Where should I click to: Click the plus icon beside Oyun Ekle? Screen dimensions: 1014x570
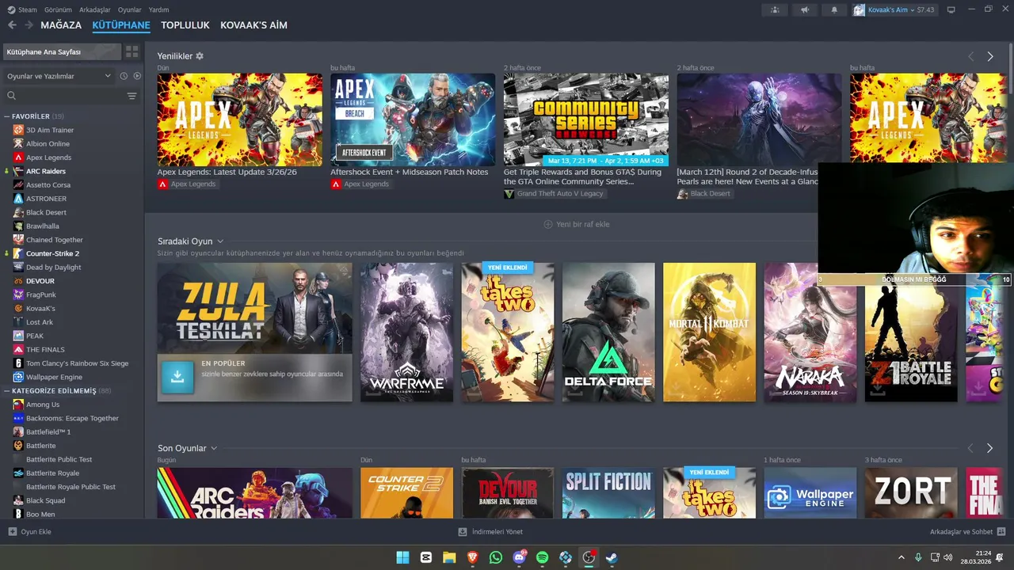tap(12, 532)
